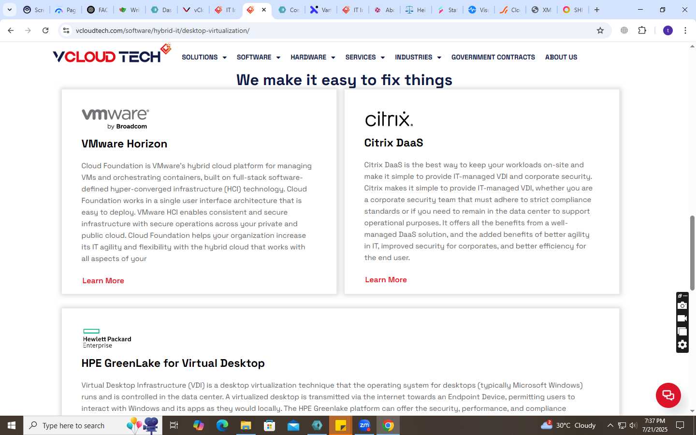The image size is (696, 435).
Task: Go back to the previous page
Action: pos(11,30)
